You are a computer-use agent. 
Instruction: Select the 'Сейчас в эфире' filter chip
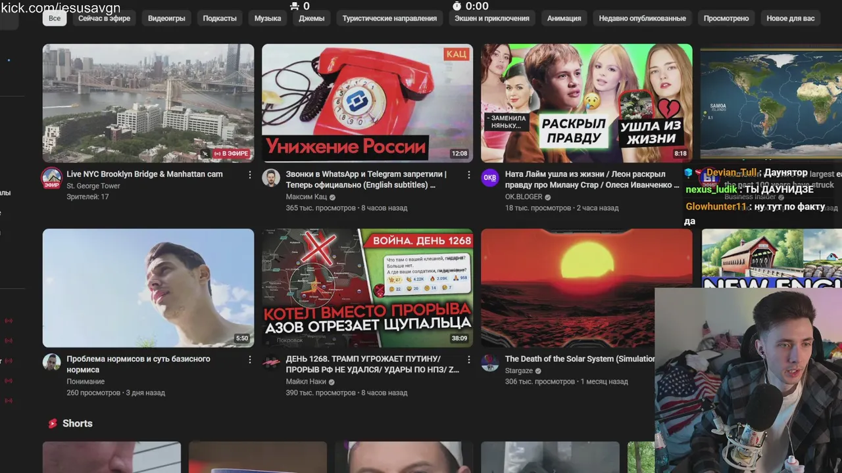pyautogui.click(x=104, y=18)
